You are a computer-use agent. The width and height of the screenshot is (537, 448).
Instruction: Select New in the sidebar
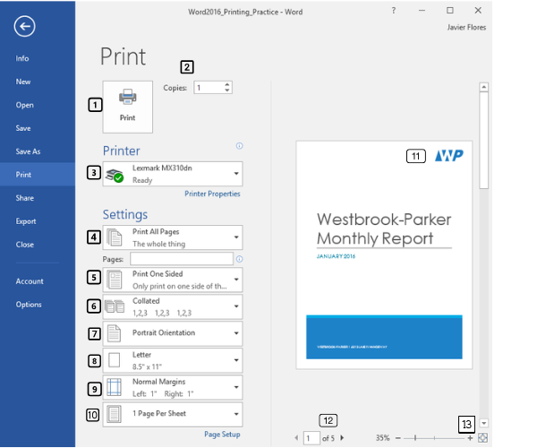point(38,82)
